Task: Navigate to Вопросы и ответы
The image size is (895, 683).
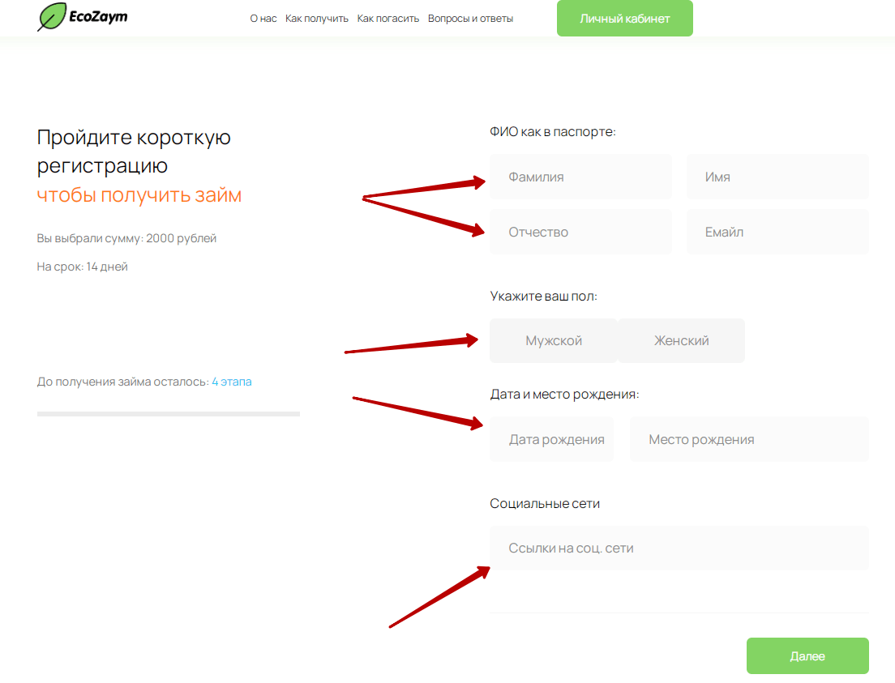Action: (x=470, y=19)
